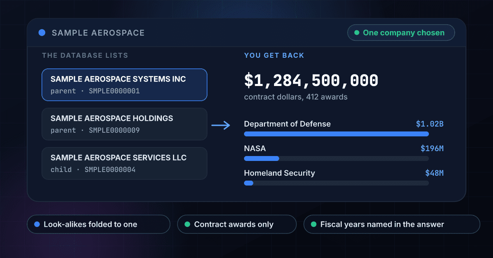This screenshot has height=258, width=493.
Task: Click the green dot in Contract awards only pill
Action: click(x=187, y=224)
